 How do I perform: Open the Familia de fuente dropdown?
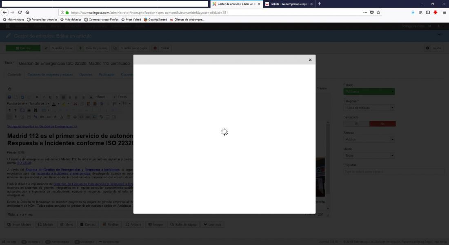(x=17, y=104)
